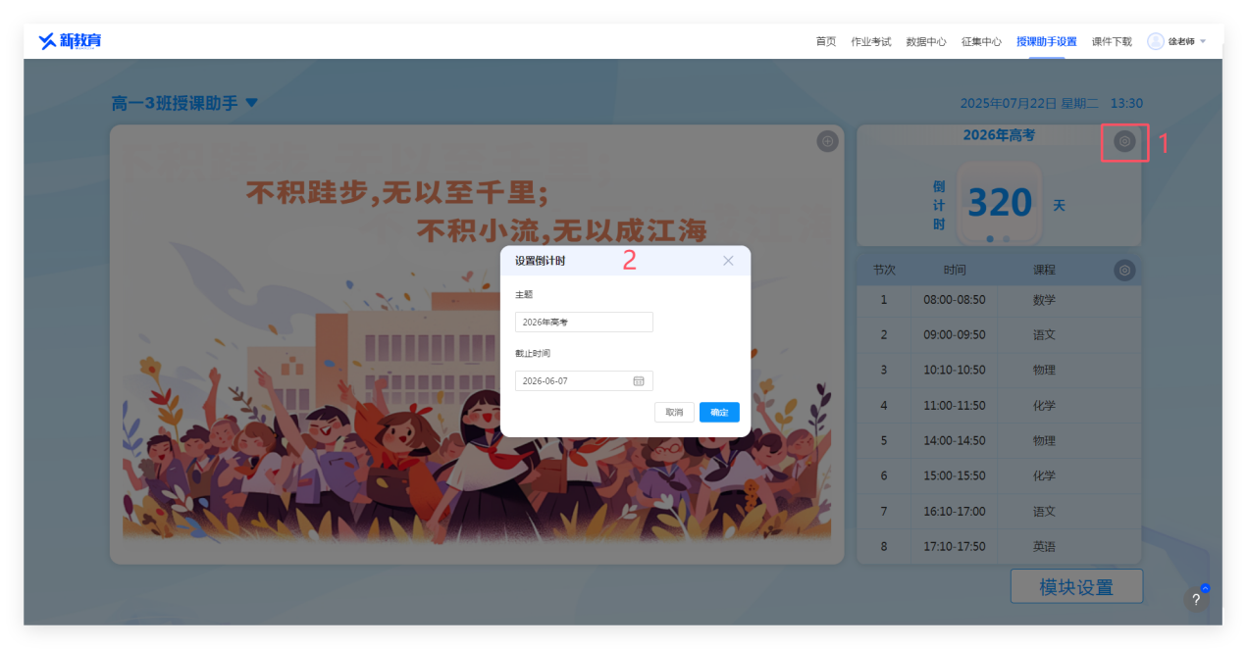Click the 取消 button
The image size is (1248, 649).
tap(674, 413)
